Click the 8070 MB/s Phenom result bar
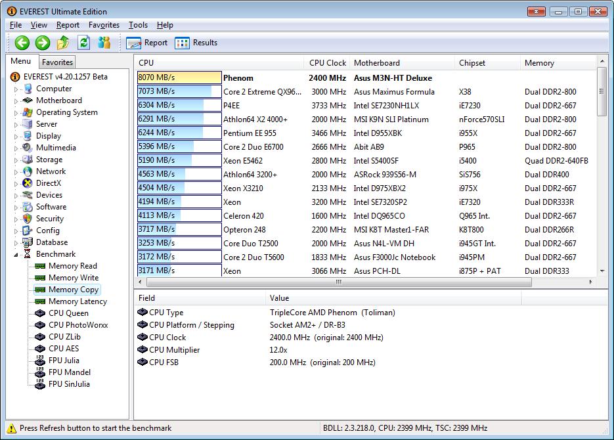The width and height of the screenshot is (614, 440). tap(179, 77)
